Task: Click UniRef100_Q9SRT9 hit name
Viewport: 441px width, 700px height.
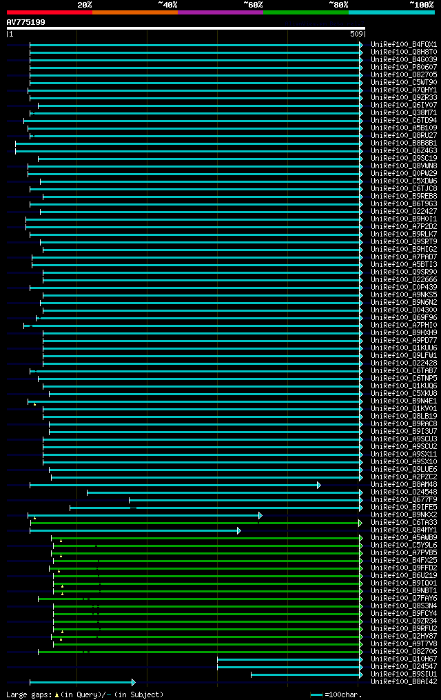Action: (x=404, y=242)
